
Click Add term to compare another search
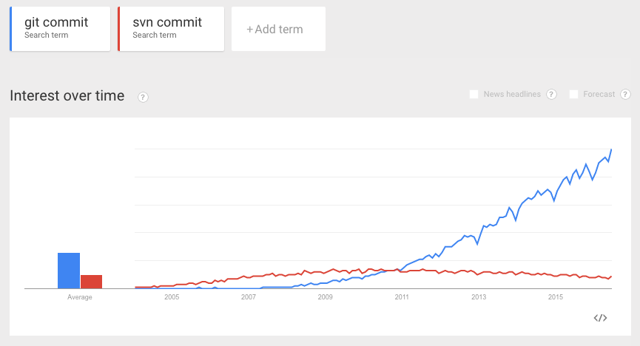click(x=278, y=29)
